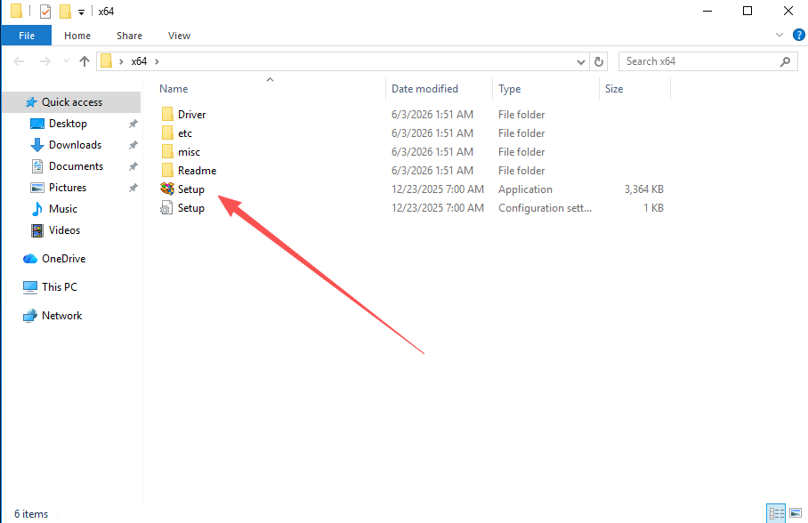
Task: Click the Properties quick access toolbar icon
Action: click(x=45, y=12)
